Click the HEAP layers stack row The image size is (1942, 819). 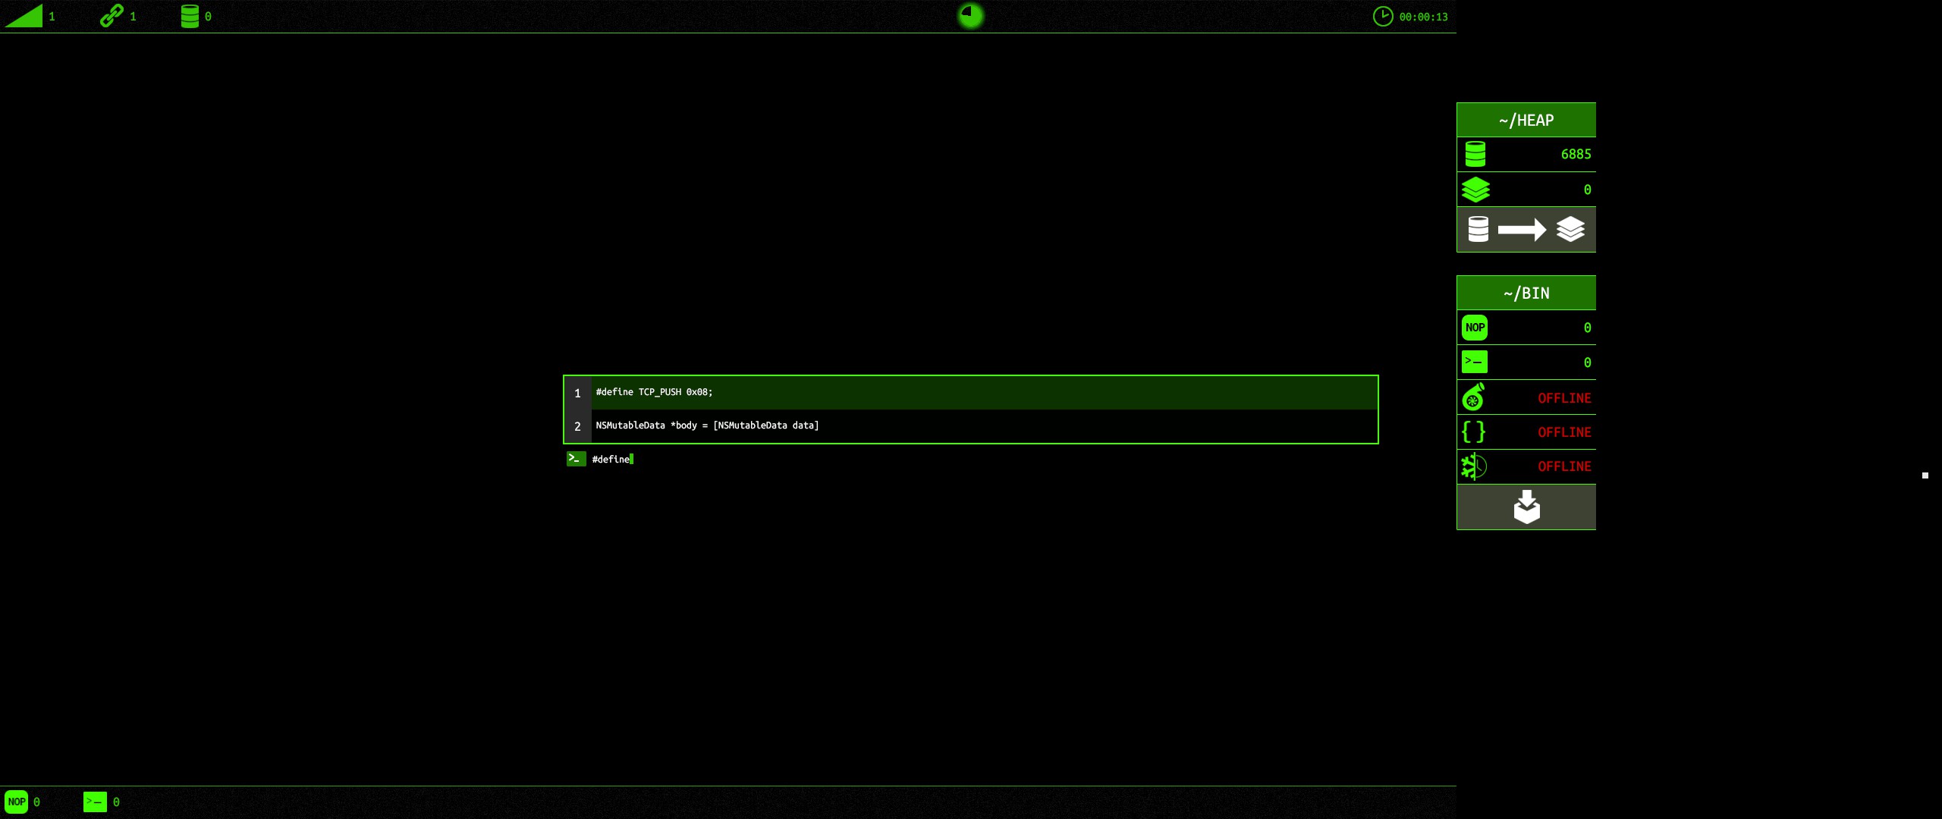point(1526,190)
